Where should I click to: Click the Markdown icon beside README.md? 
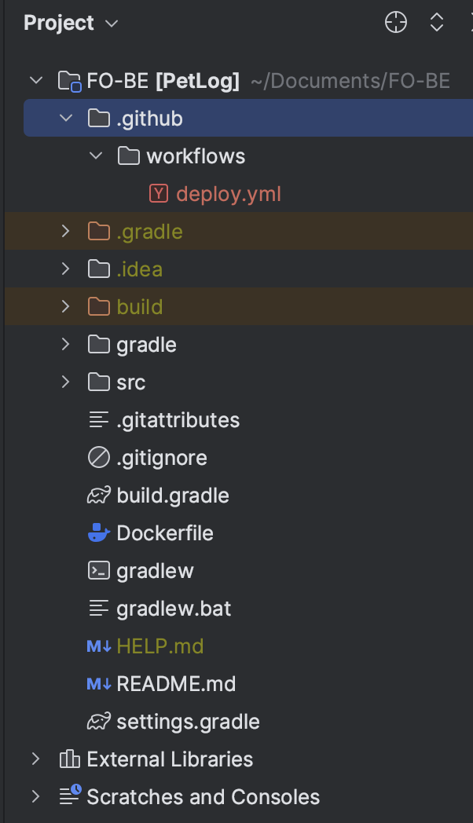coord(98,683)
